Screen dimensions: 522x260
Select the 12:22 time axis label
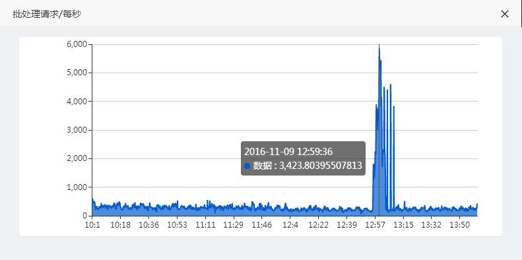[319, 225]
